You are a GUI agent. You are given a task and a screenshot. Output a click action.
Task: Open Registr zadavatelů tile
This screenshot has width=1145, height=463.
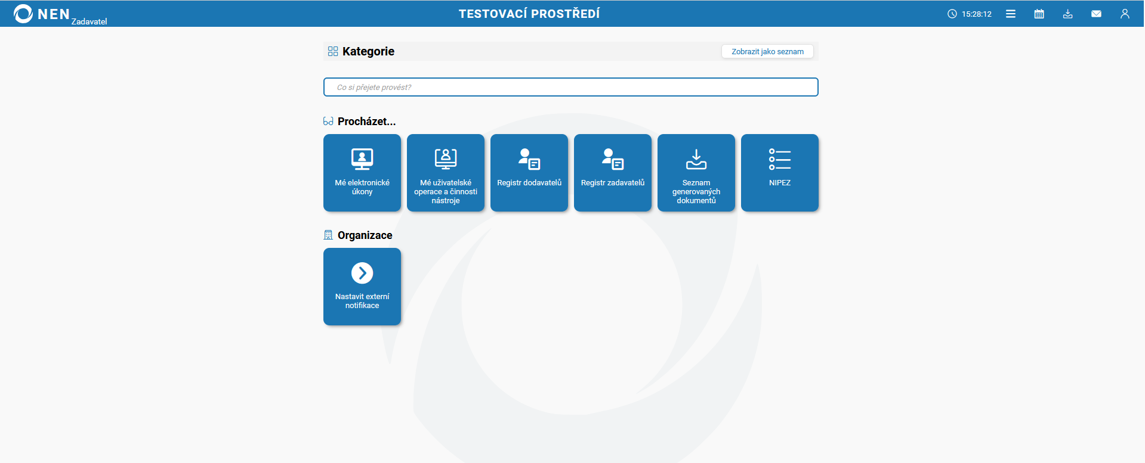tap(613, 173)
